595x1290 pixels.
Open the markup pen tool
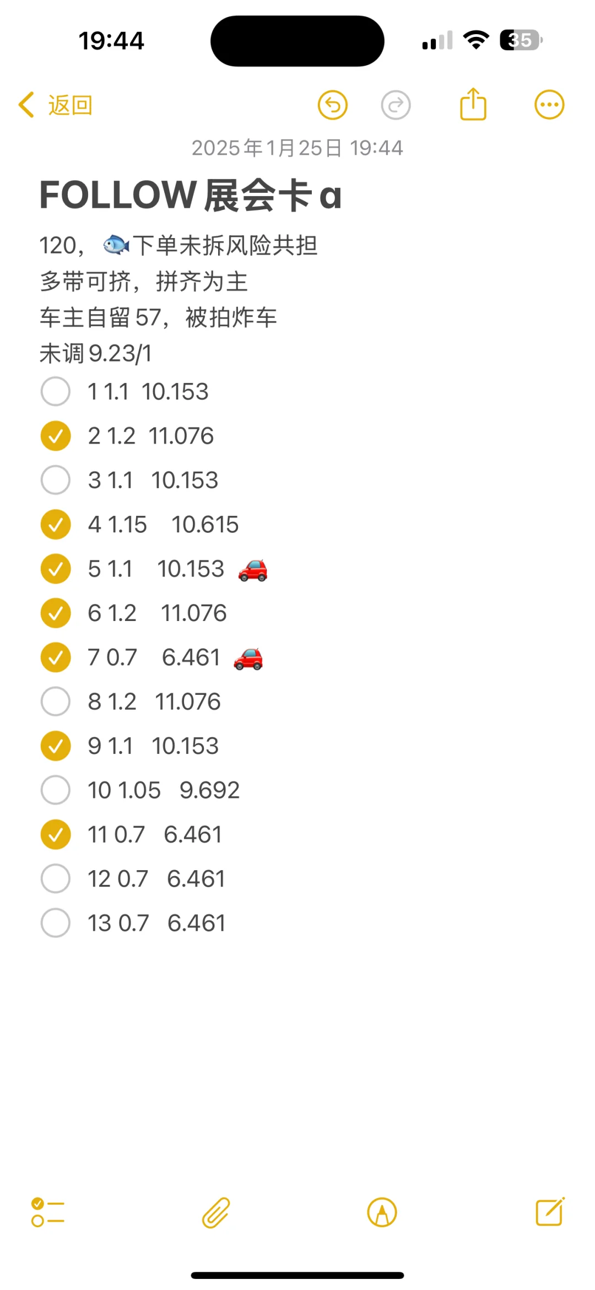[x=382, y=1212]
